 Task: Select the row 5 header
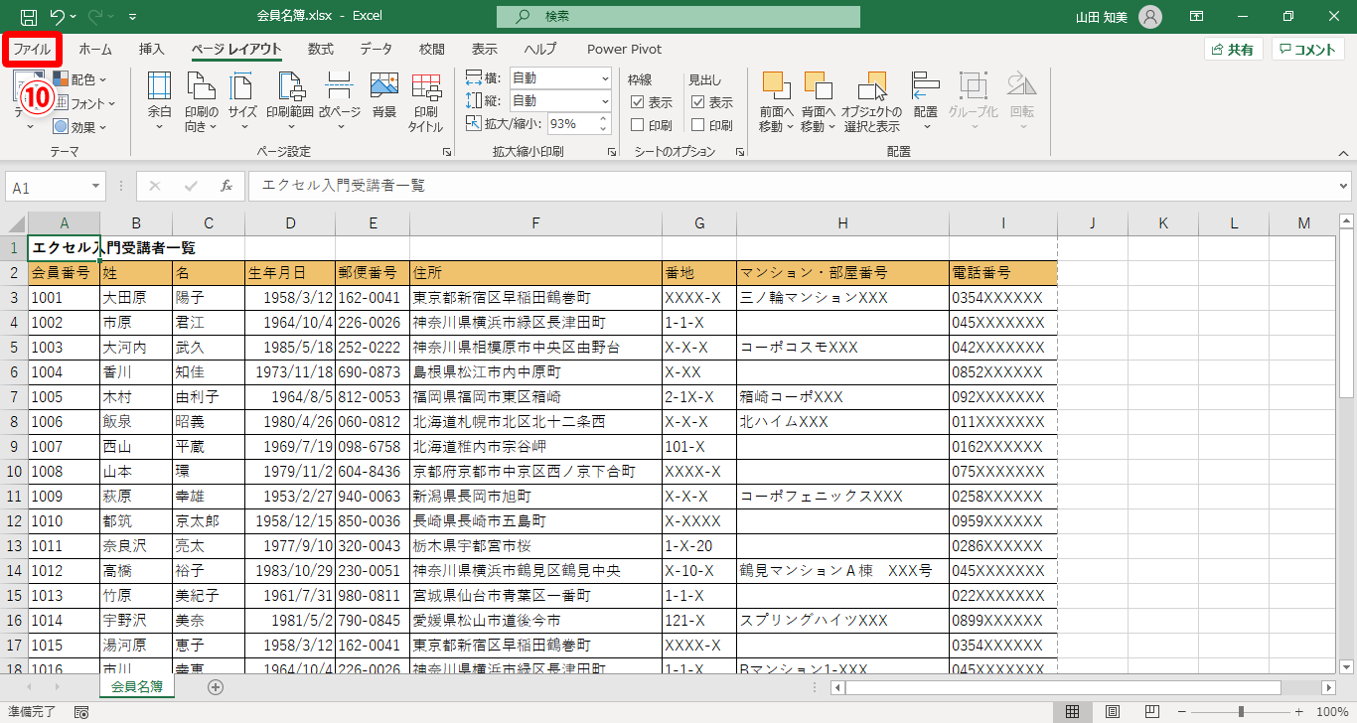click(x=14, y=348)
